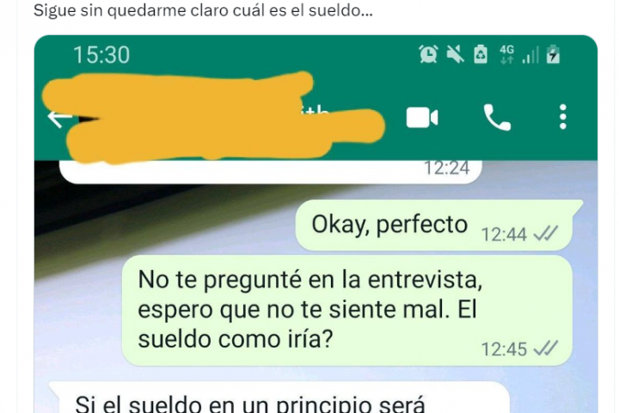Click the orange-scribbled contact name header
619x413 pixels.
213,117
